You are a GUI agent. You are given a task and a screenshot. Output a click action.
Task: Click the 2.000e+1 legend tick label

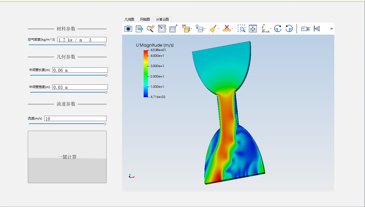(157, 77)
